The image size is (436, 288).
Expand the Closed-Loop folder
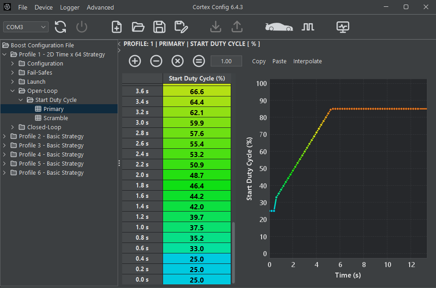pyautogui.click(x=13, y=127)
